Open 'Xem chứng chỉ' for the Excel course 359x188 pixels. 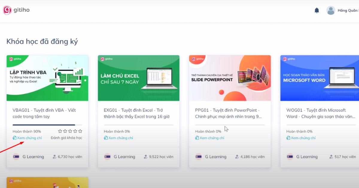pos(121,138)
